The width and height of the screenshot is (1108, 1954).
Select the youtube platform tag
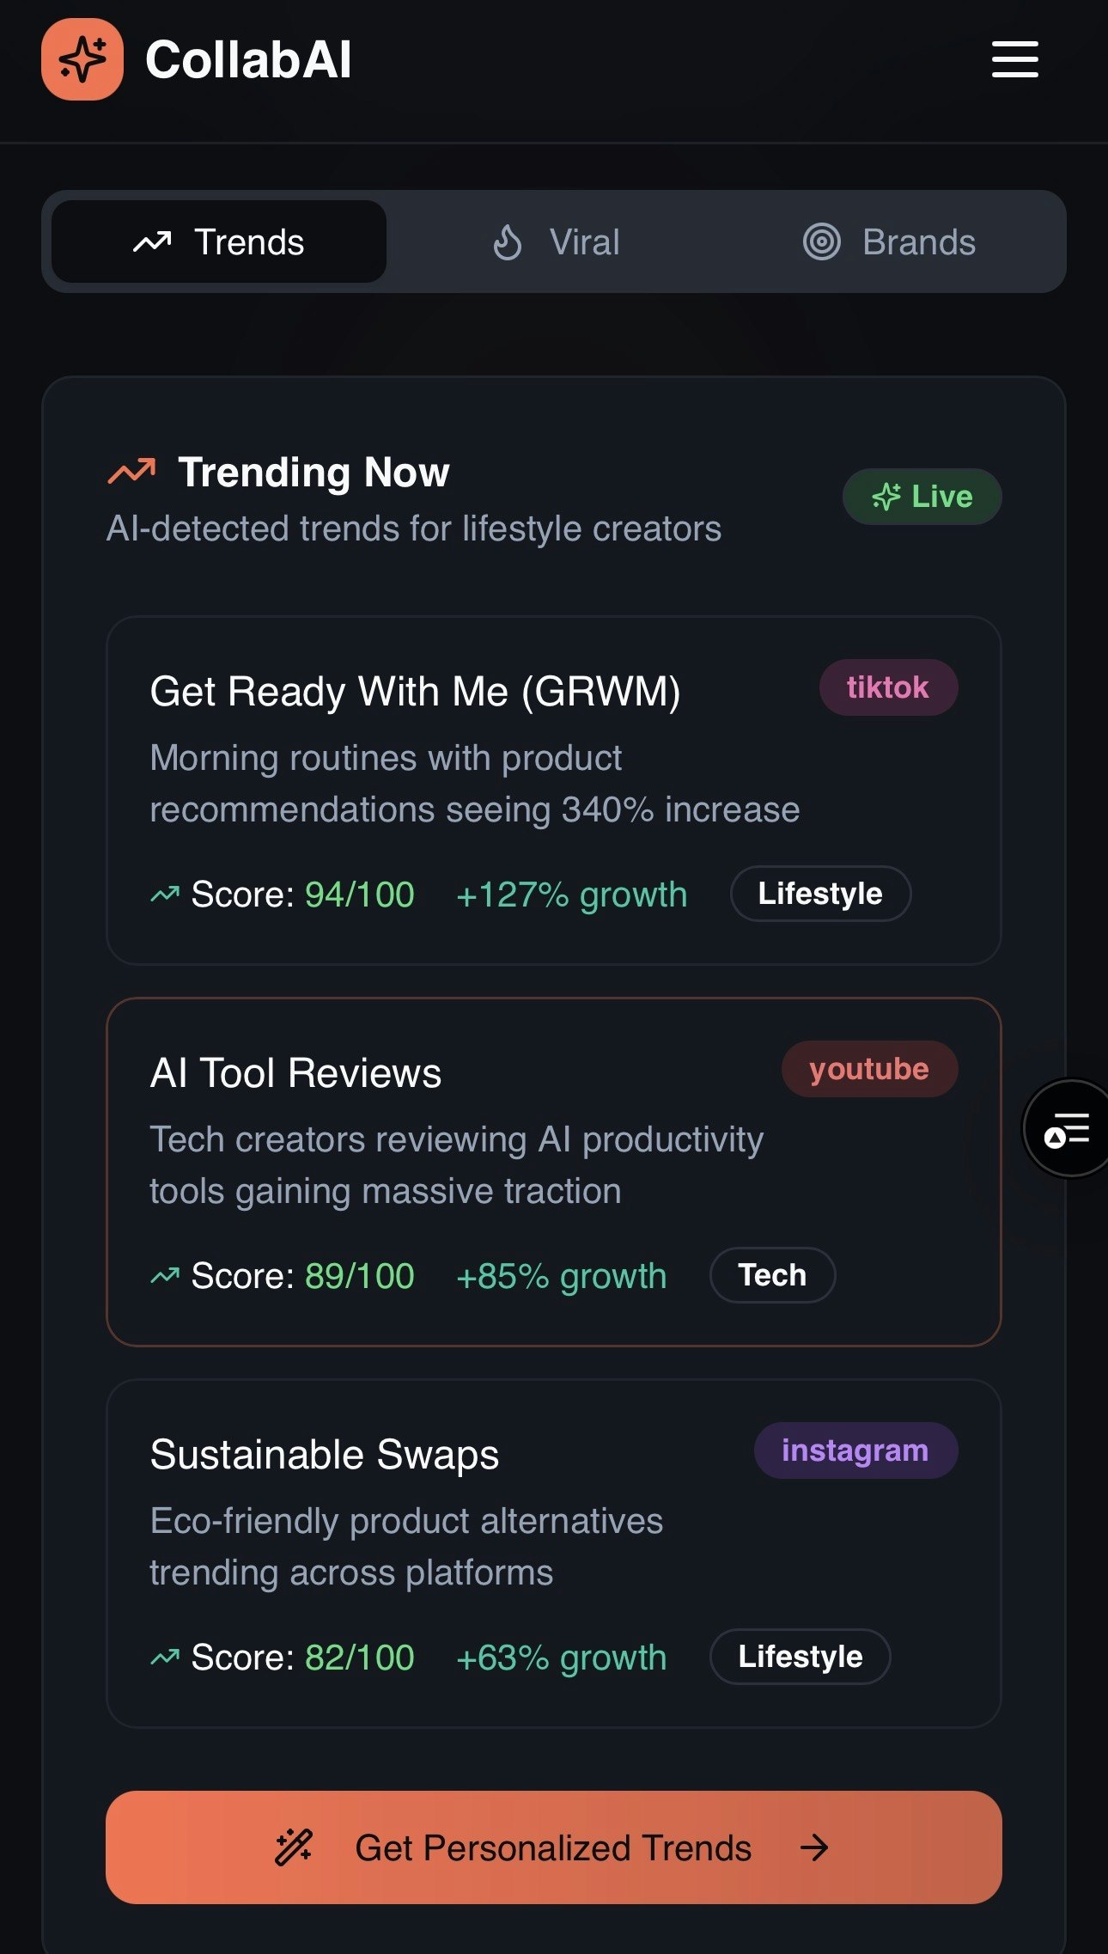869,1069
